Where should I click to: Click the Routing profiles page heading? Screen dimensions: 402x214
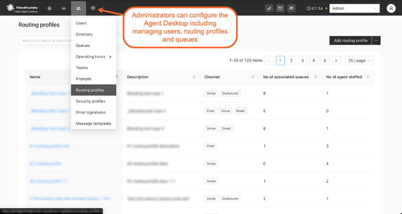click(x=39, y=25)
